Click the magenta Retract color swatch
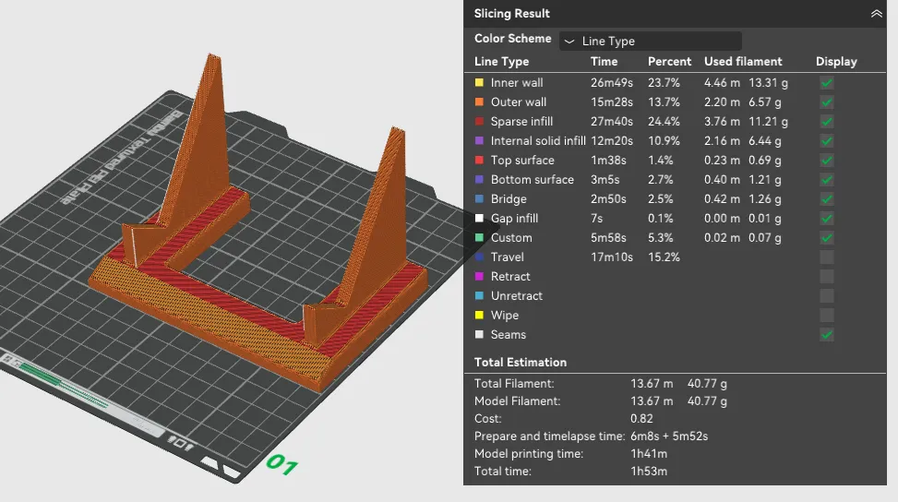898x502 pixels. tap(479, 277)
